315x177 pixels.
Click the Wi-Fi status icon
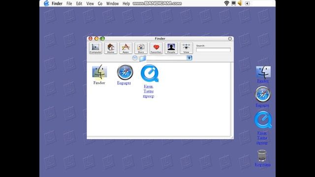(x=226, y=3)
